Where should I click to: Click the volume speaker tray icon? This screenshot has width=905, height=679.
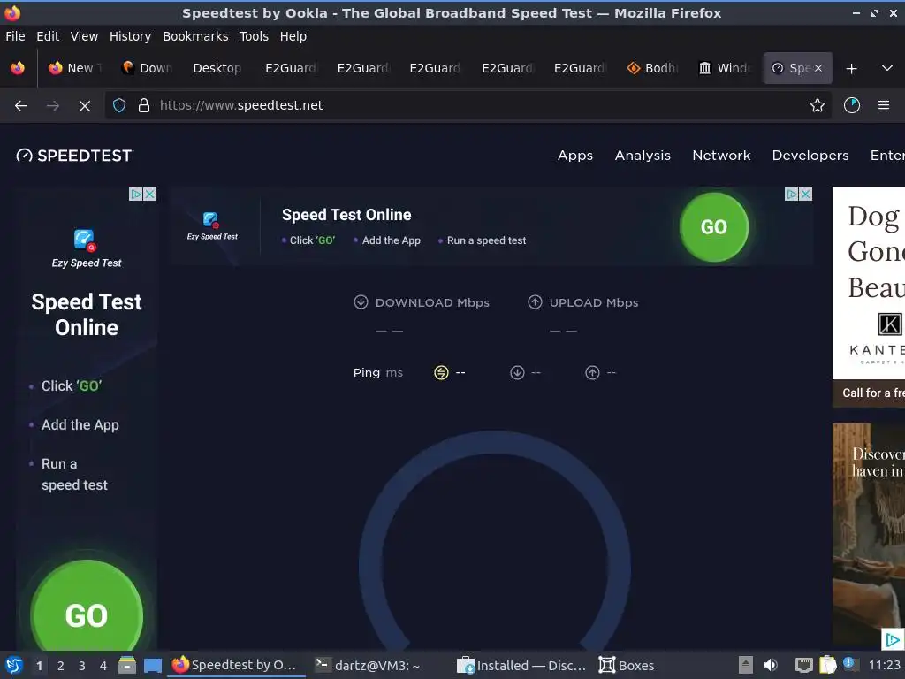click(771, 665)
